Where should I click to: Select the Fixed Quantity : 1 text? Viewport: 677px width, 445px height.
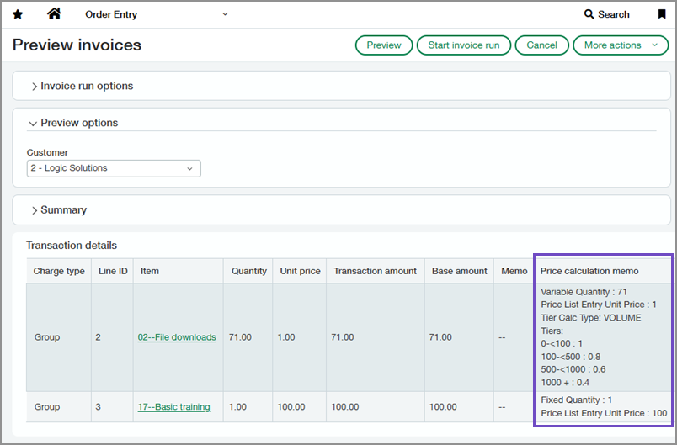point(577,400)
